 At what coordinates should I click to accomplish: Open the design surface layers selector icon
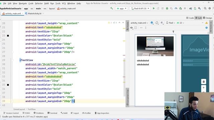[x=152, y=23]
